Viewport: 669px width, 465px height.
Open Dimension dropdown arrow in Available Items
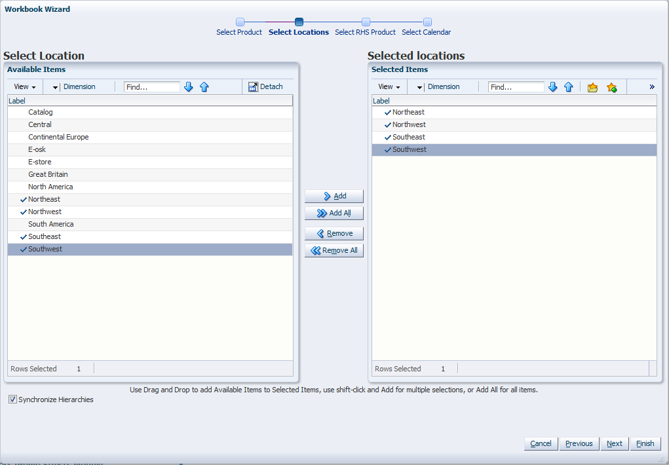(55, 87)
